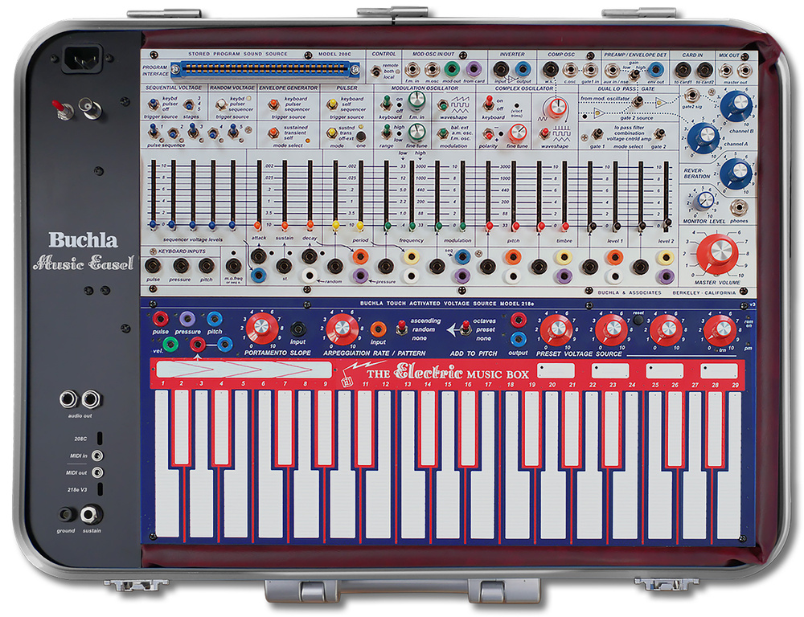This screenshot has height=617, width=804.
Task: Click the program interface blue connector
Action: click(x=265, y=70)
